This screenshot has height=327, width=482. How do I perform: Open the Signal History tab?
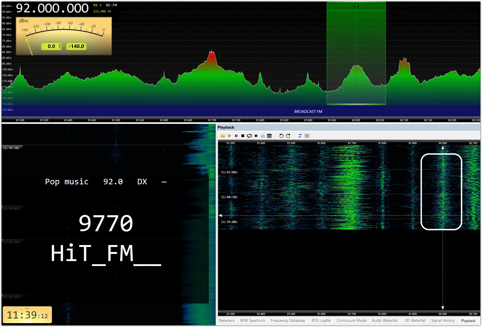coord(443,320)
